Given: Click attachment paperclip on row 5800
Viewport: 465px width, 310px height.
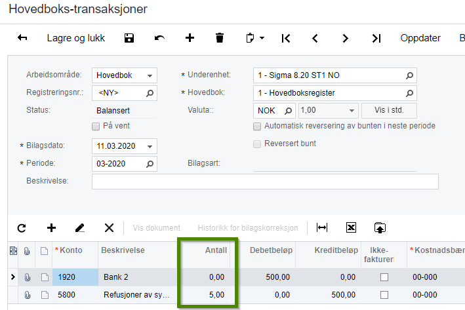Looking at the screenshot, I should point(27,296).
